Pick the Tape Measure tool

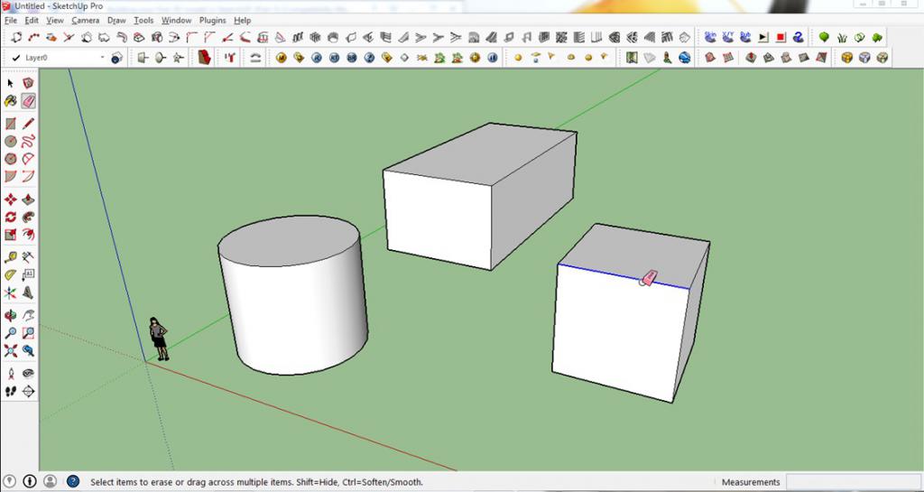(11, 257)
